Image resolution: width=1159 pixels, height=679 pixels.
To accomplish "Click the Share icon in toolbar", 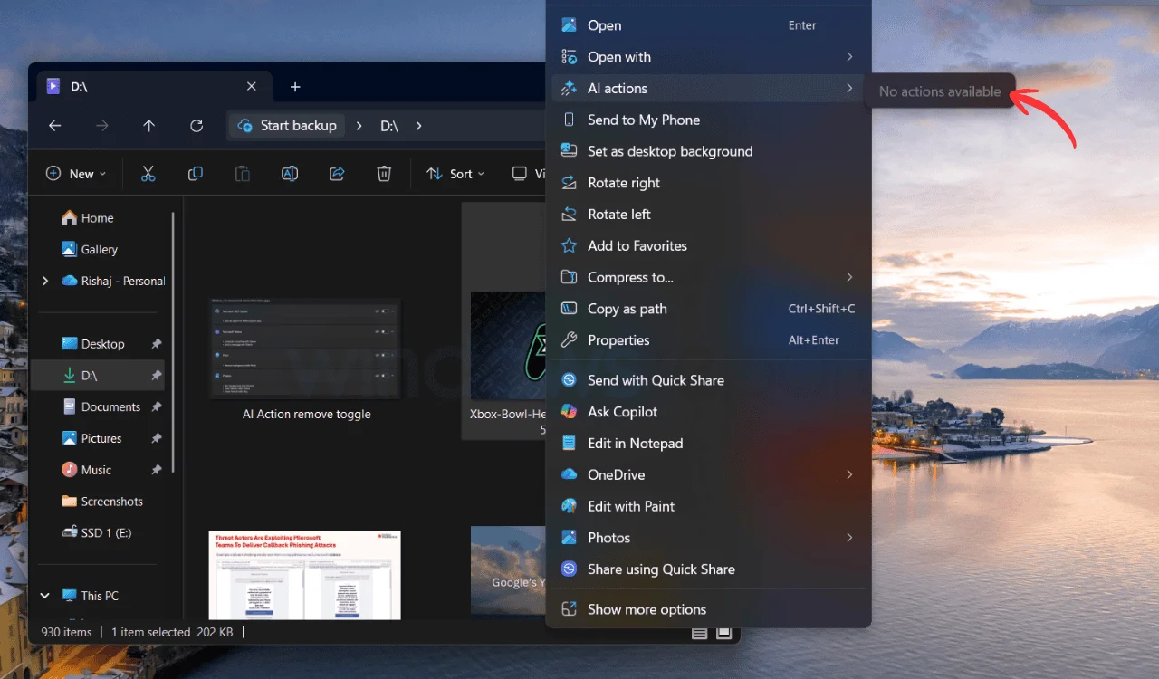I will tap(337, 174).
